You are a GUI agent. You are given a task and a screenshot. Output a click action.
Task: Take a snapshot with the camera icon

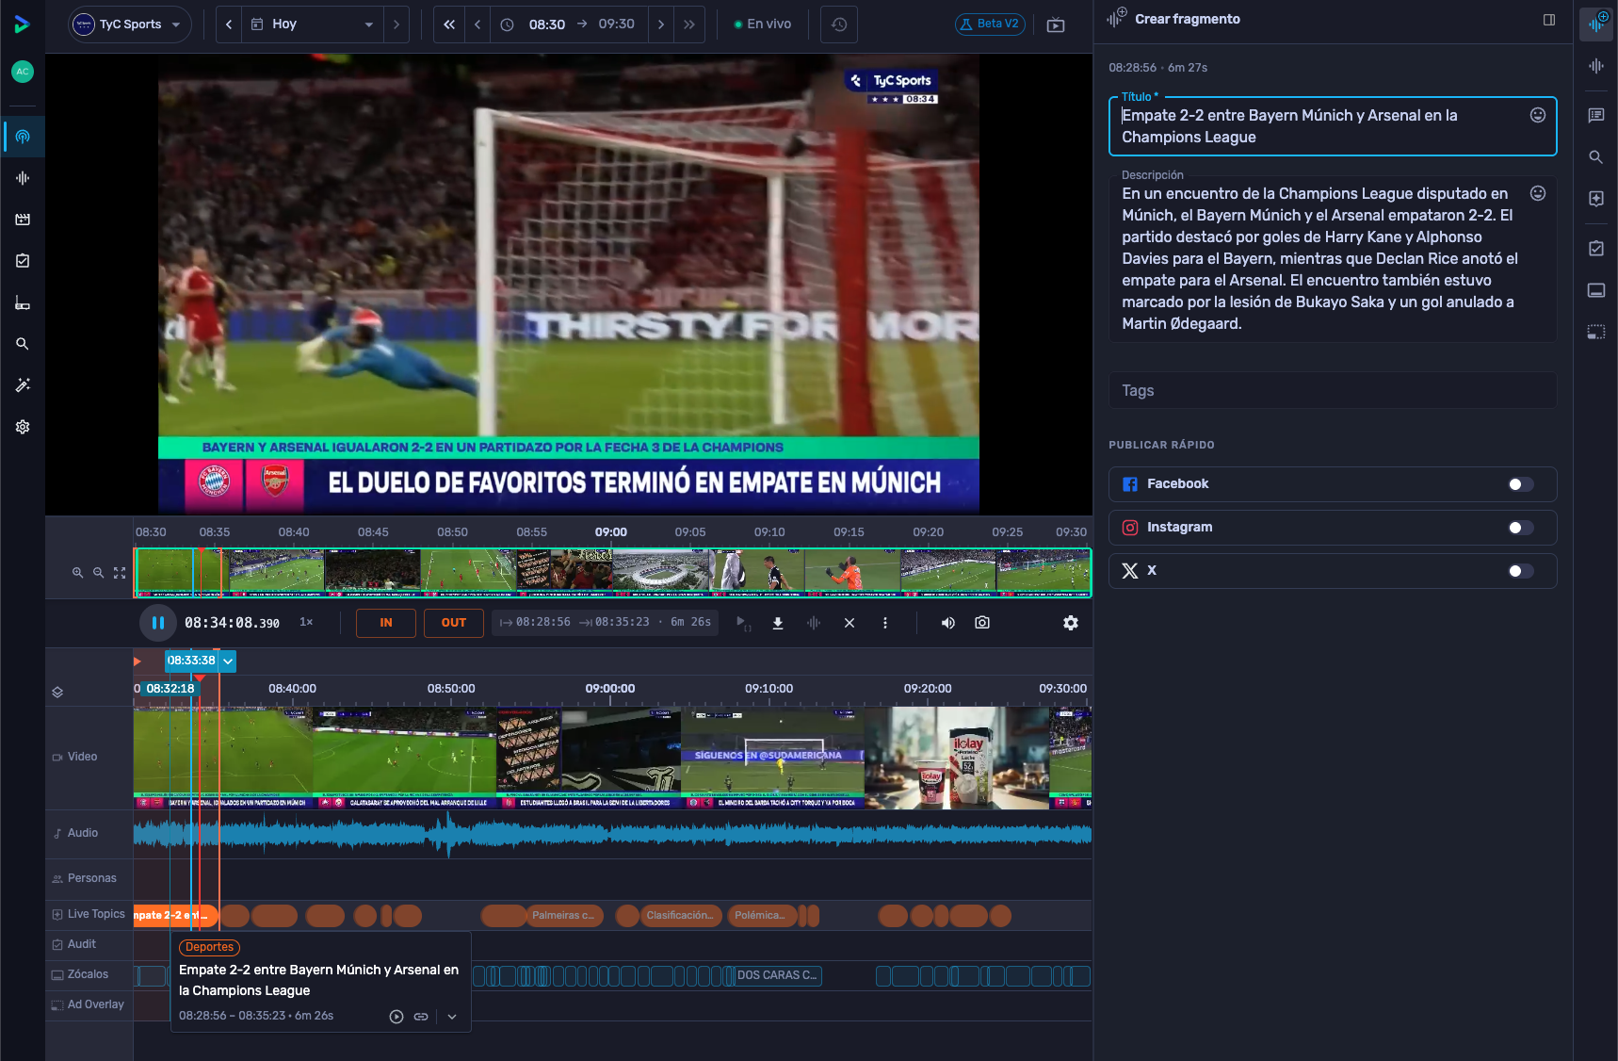click(x=982, y=623)
